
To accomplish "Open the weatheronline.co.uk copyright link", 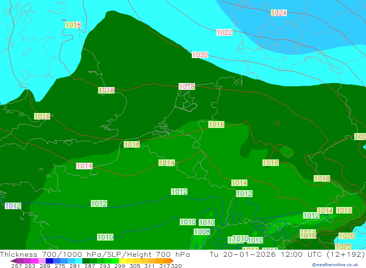I will [335, 265].
